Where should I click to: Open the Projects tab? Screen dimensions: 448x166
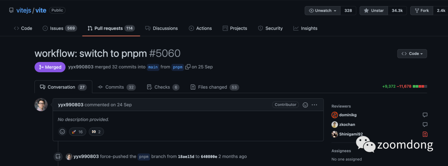point(235,28)
